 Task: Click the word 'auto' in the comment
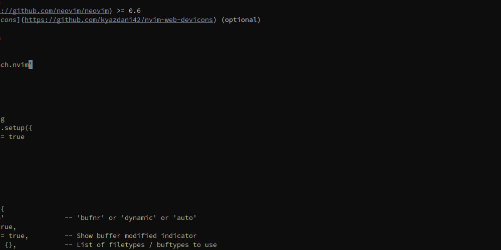[185, 218]
